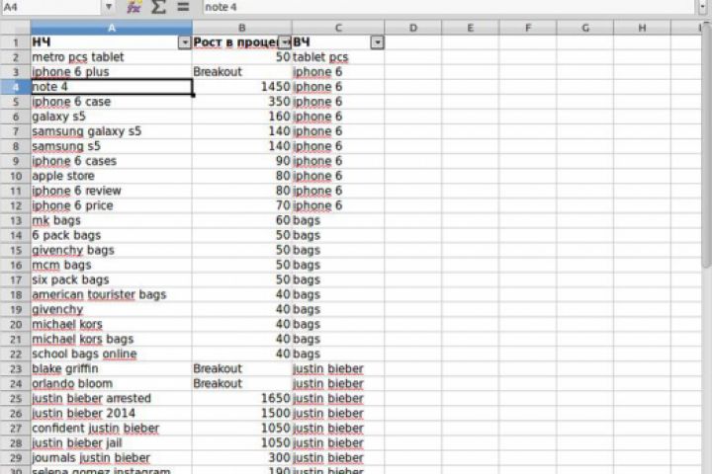The image size is (712, 474).
Task: Click value 1650 in column B
Action: (x=242, y=399)
